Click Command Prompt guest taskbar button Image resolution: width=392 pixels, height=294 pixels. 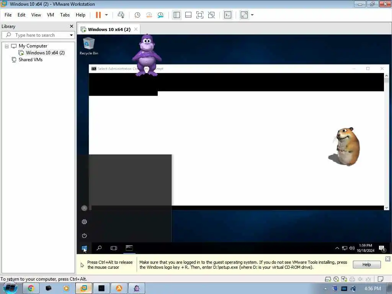point(129,248)
